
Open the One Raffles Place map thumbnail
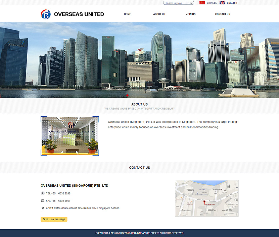(x=206, y=198)
